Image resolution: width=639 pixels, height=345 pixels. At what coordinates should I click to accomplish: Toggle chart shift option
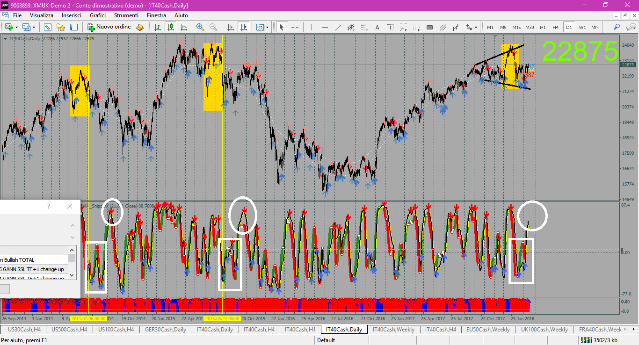[x=243, y=27]
